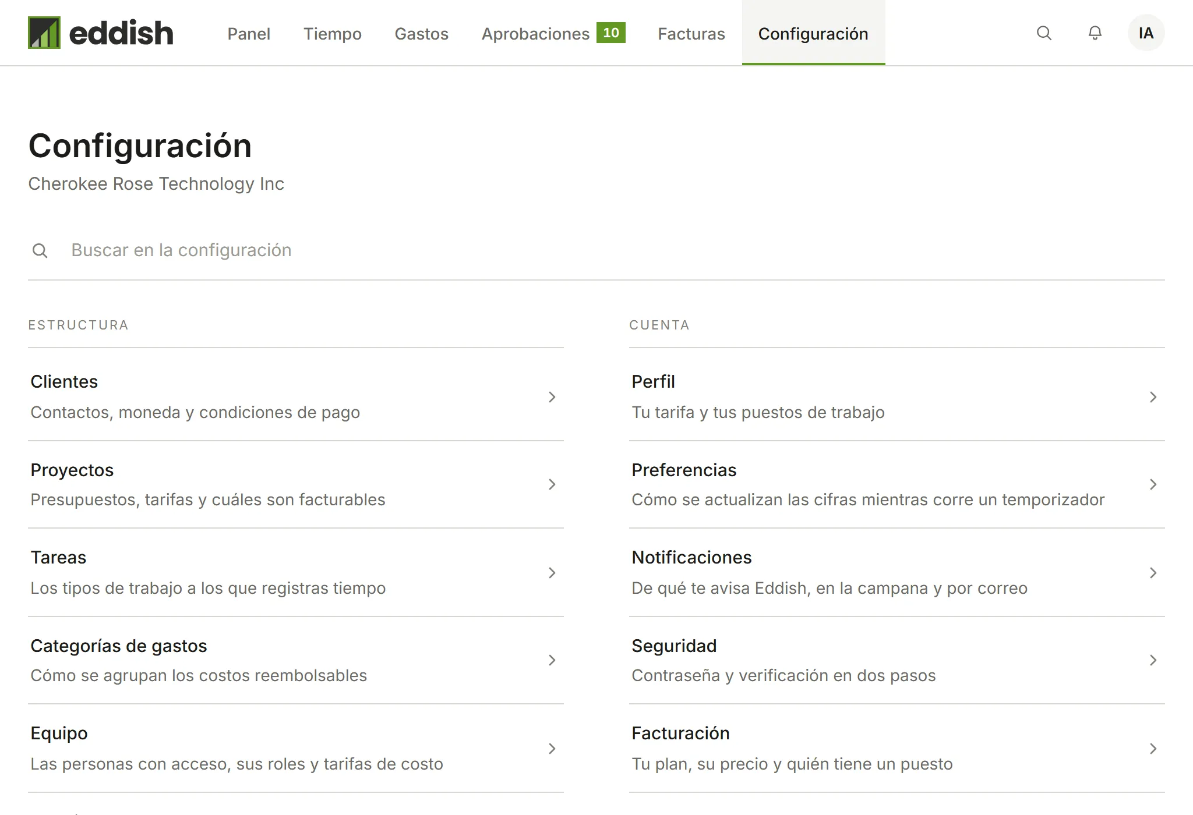Image resolution: width=1193 pixels, height=815 pixels.
Task: Expand Clientes row chevron
Action: pyautogui.click(x=552, y=397)
